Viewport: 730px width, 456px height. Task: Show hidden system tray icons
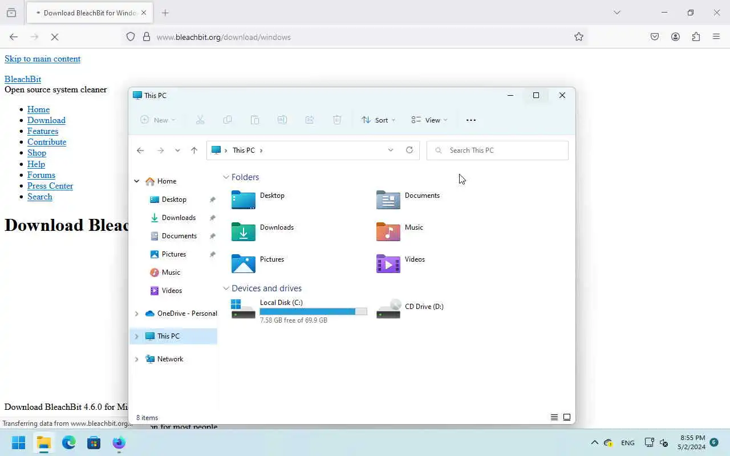[x=594, y=443]
